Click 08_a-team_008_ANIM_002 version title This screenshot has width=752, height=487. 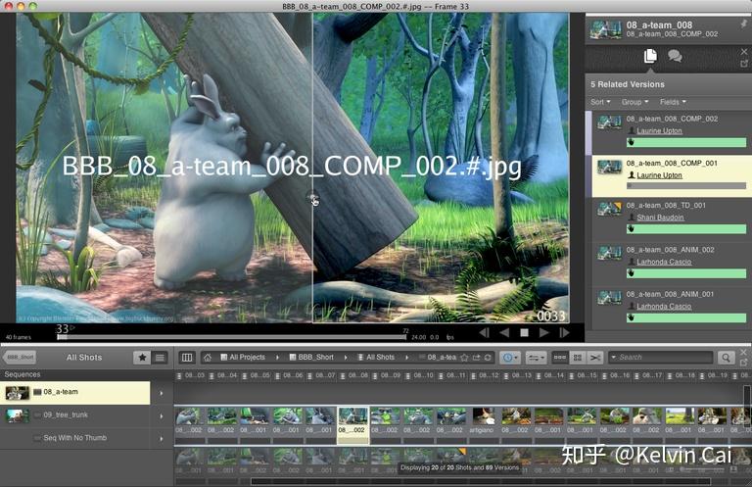670,250
